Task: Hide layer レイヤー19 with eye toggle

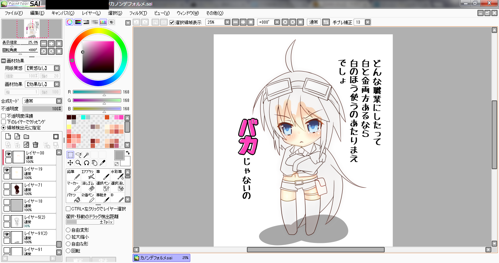Action: pyautogui.click(x=7, y=170)
